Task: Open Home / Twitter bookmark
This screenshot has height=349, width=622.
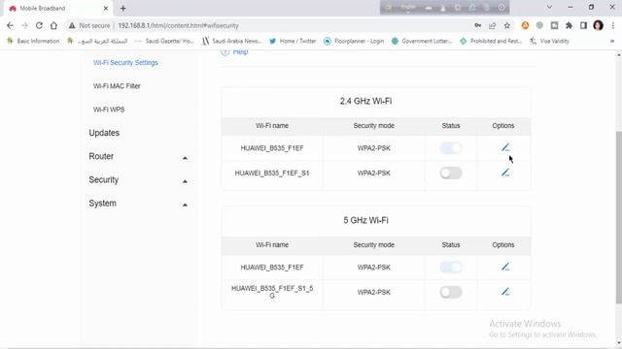Action: click(293, 41)
